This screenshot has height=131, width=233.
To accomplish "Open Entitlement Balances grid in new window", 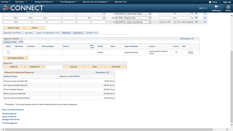I will (x=108, y=72).
